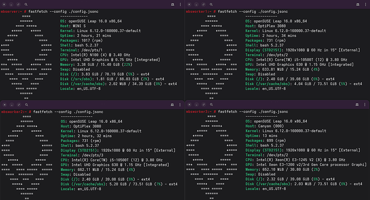Click the laptop-shaped icon in mbsworker1 header
This screenshot has height=200, width=370.
coord(358,4)
